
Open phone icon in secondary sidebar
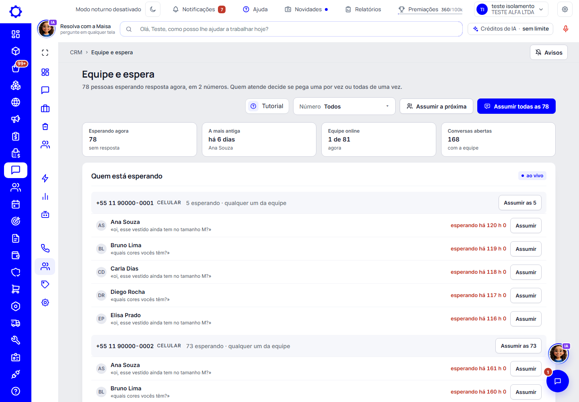tap(45, 248)
